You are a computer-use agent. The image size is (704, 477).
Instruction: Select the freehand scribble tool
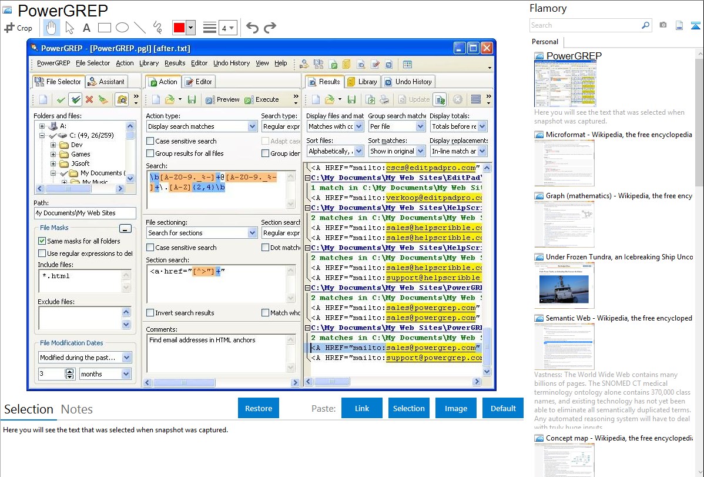(157, 28)
